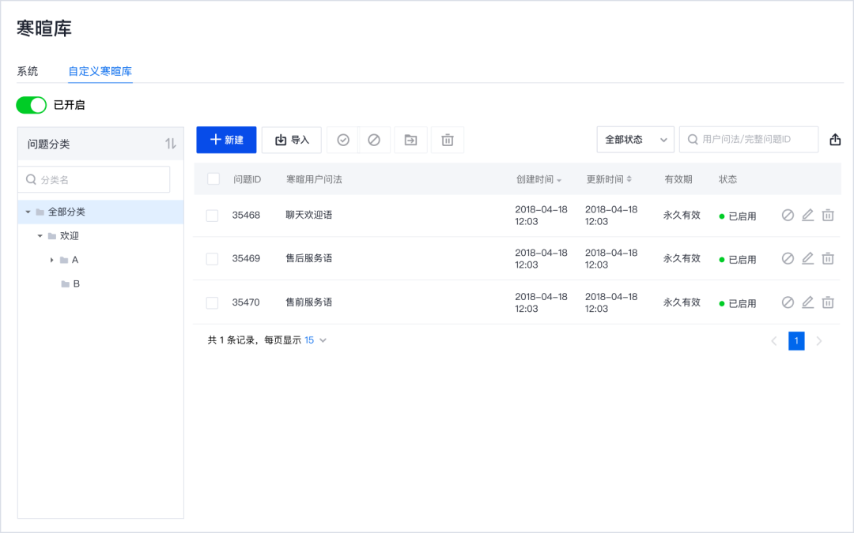Disable the 售后服务语 row via prohibit icon
This screenshot has height=533, width=854.
[788, 258]
